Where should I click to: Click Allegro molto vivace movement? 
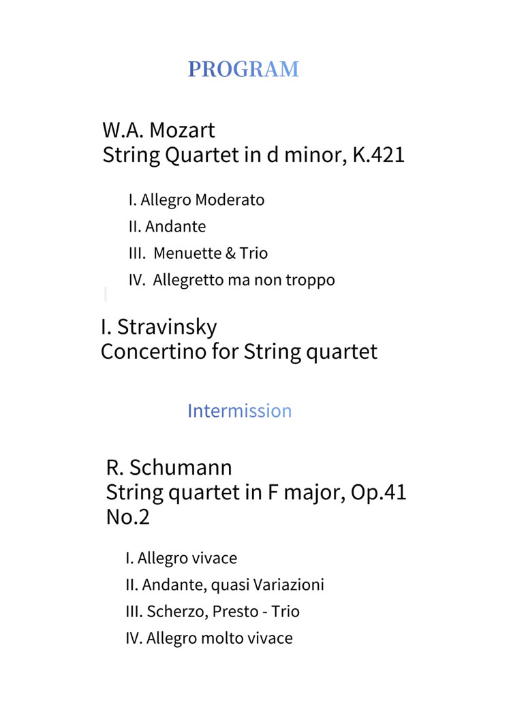pos(208,639)
